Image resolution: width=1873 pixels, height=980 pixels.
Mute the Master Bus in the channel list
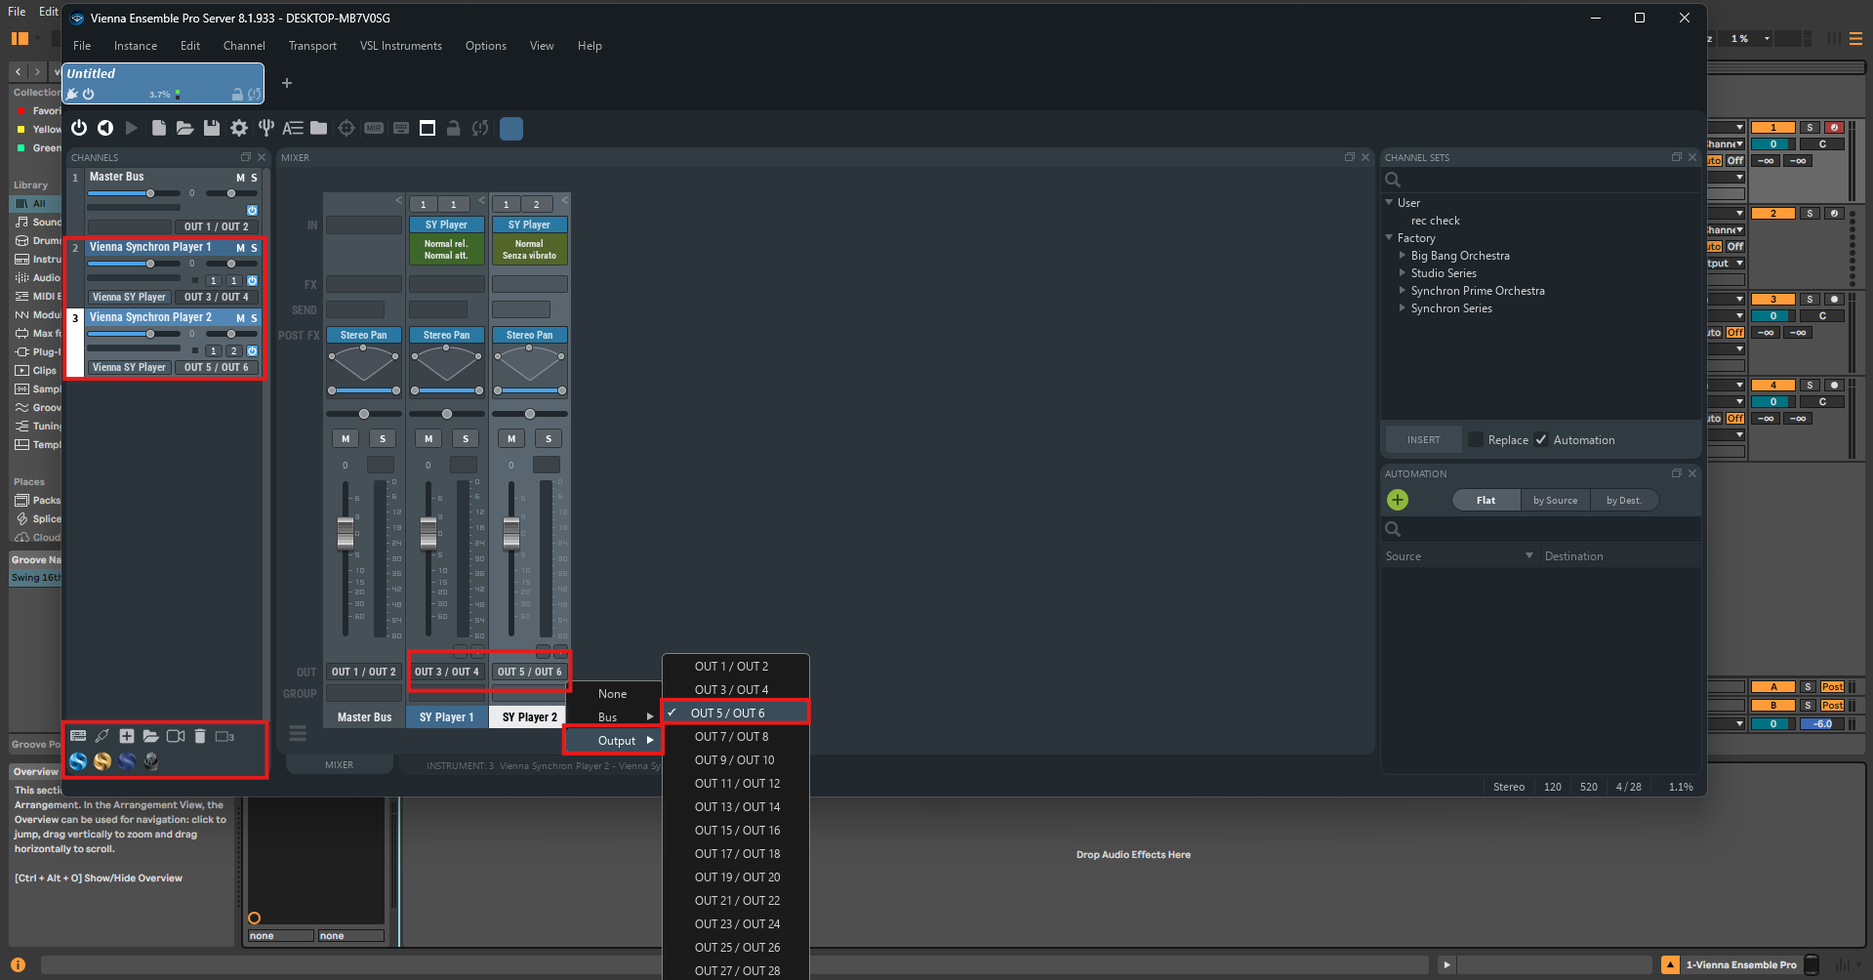240,178
